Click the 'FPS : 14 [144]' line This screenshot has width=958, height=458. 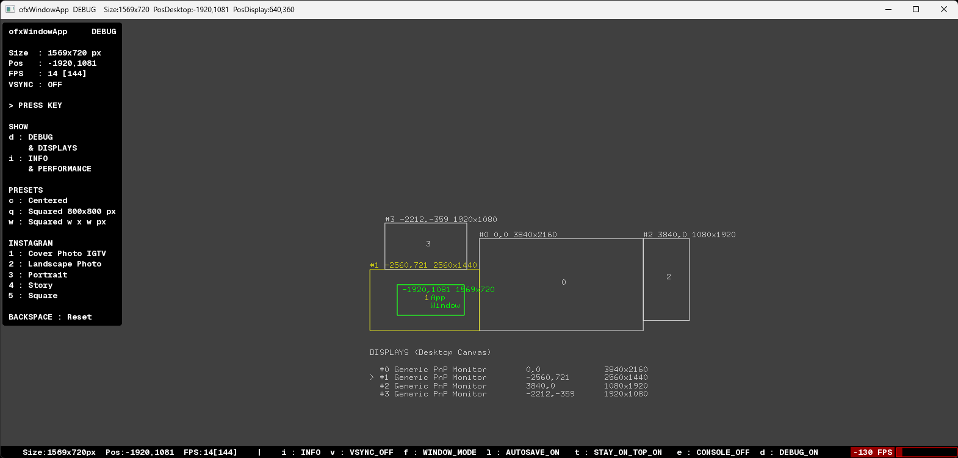coord(48,74)
